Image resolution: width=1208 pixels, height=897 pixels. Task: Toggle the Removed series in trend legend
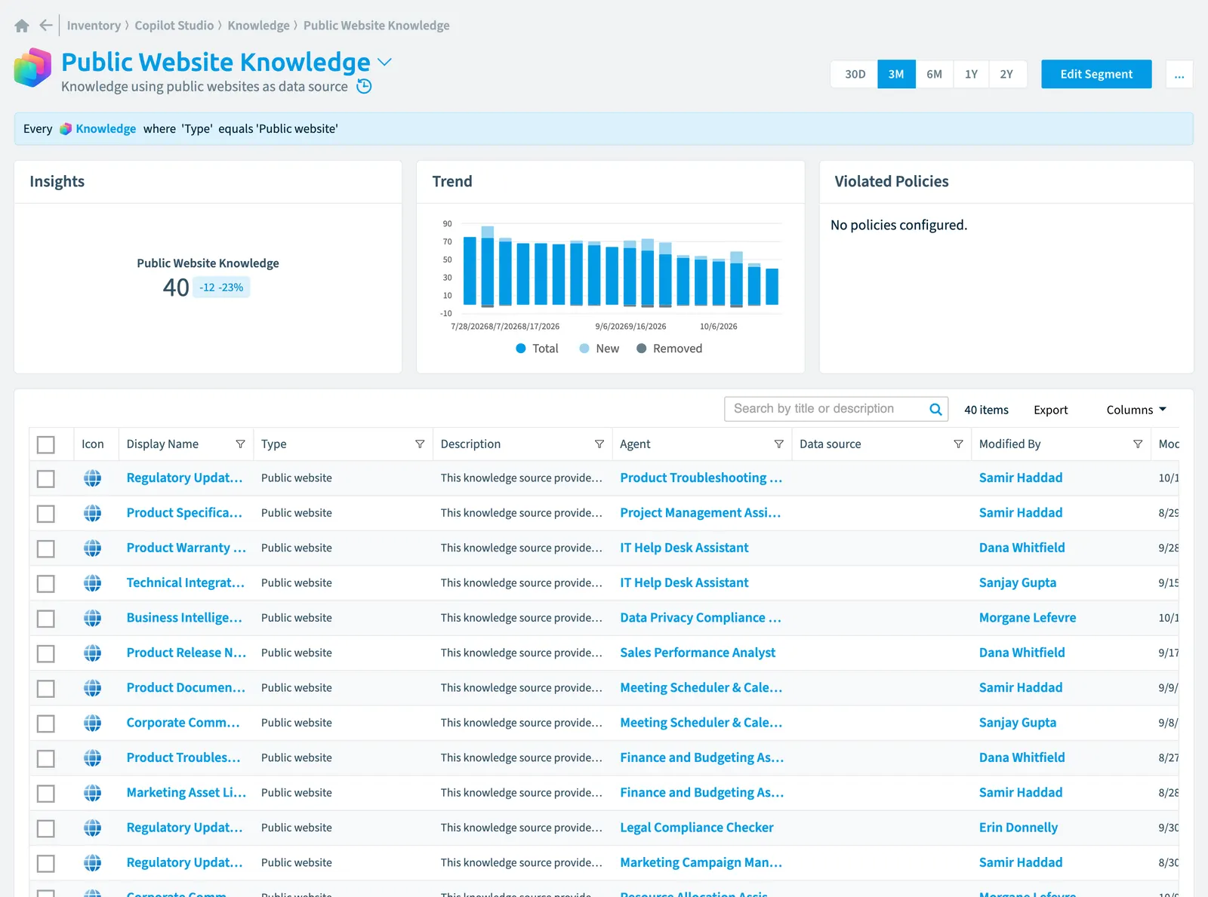(669, 349)
